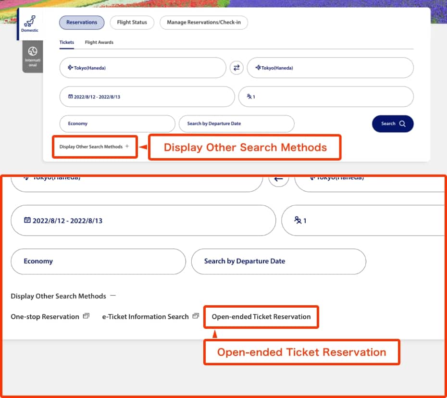447x398 pixels.
Task: Open the Open-ended Ticket Reservation link
Action: click(261, 317)
